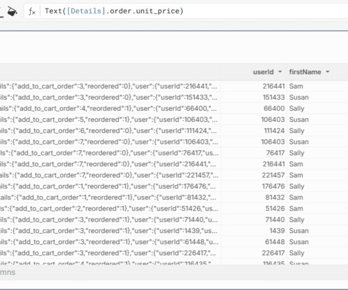Click the JSON cell containing userId 151433

pyautogui.click(x=110, y=97)
